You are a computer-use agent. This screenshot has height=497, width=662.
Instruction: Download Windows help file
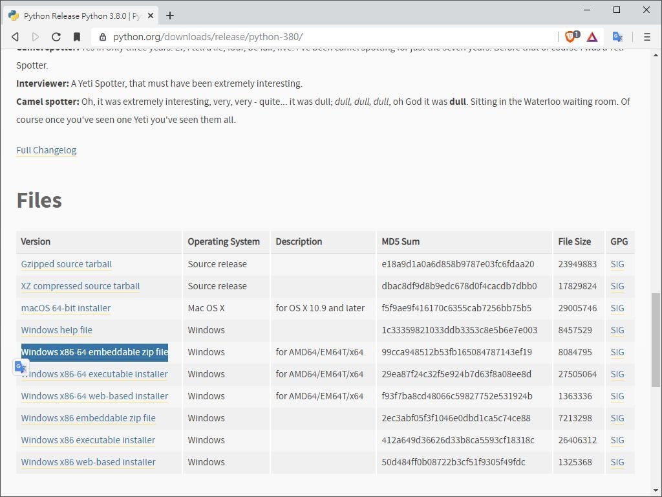[57, 330]
